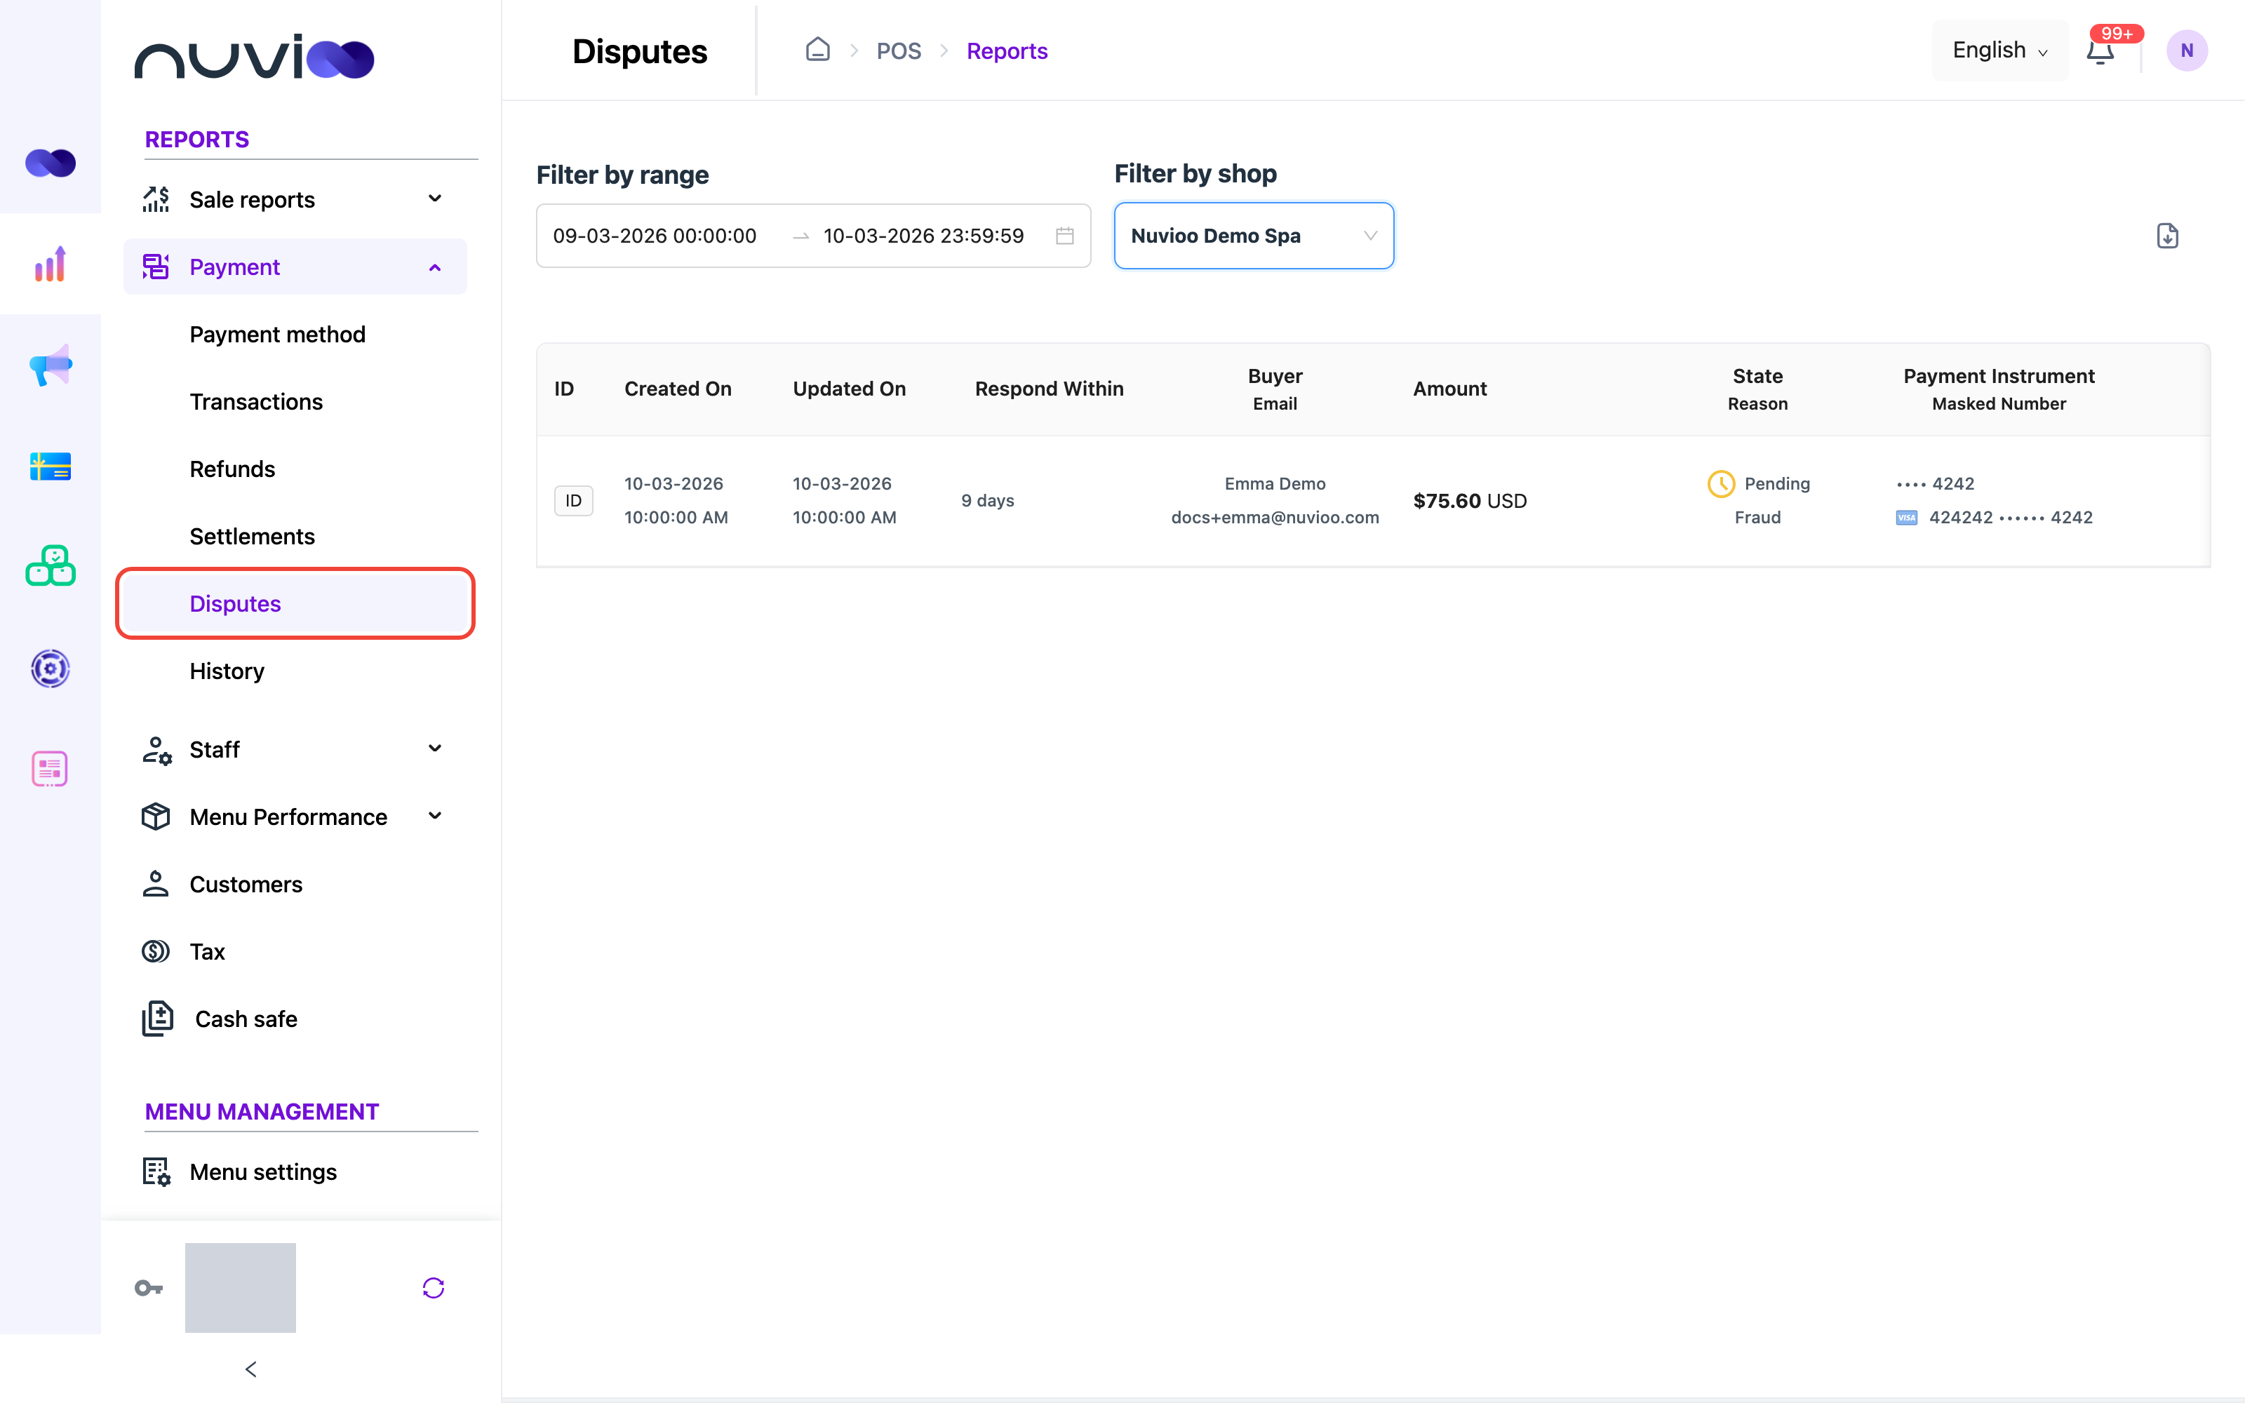Open the megaphone marketing rail icon
This screenshot has height=1403, width=2245.
pyautogui.click(x=50, y=365)
